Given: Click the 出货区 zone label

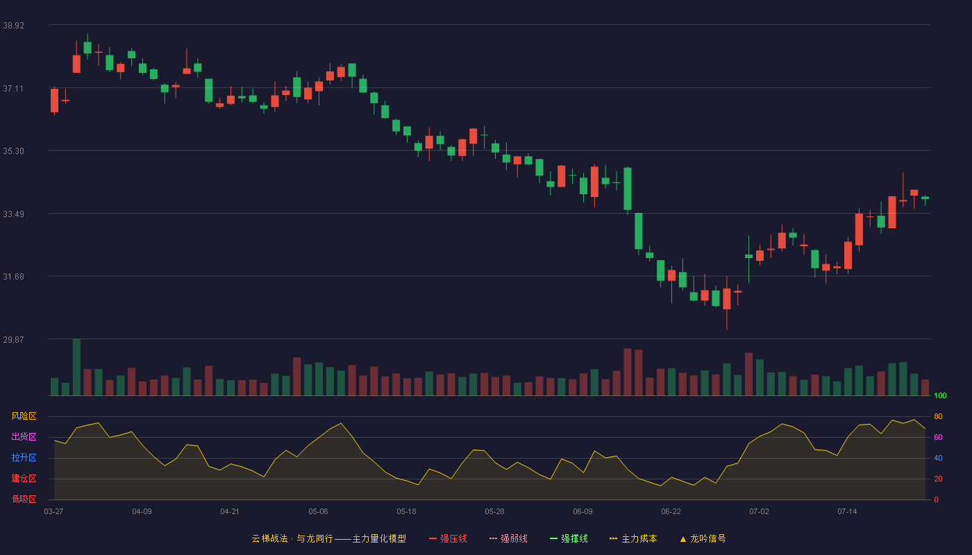Looking at the screenshot, I should 24,437.
